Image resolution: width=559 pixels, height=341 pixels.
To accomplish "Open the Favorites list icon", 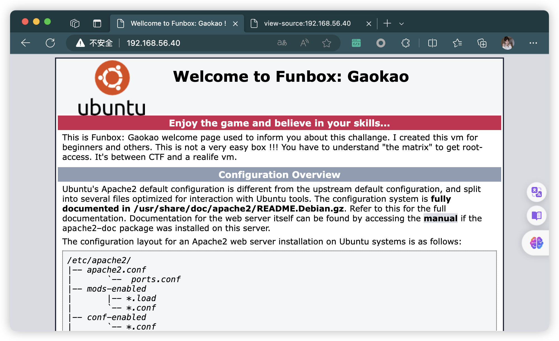I will pos(457,43).
